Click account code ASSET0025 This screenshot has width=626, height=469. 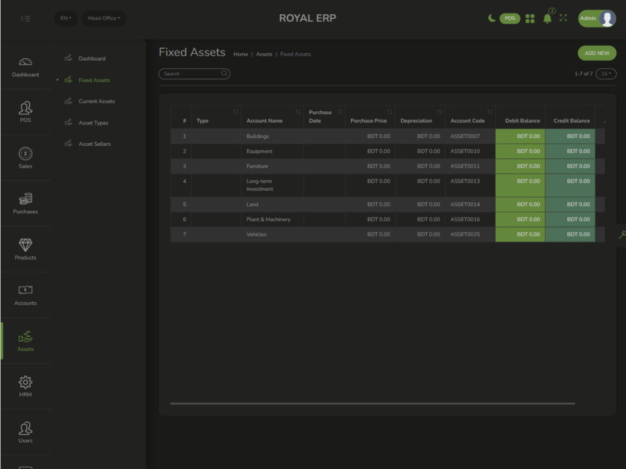[x=465, y=234]
